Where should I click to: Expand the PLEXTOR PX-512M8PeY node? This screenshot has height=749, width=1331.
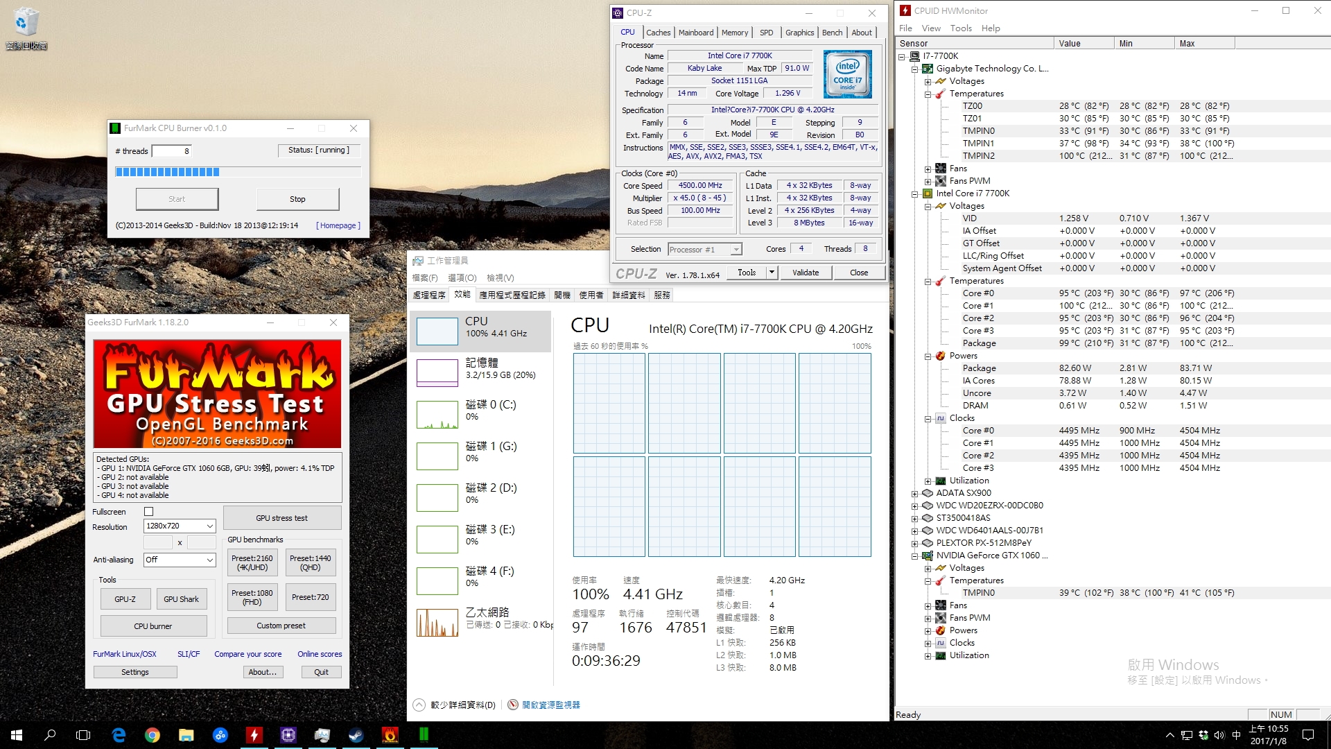(914, 544)
